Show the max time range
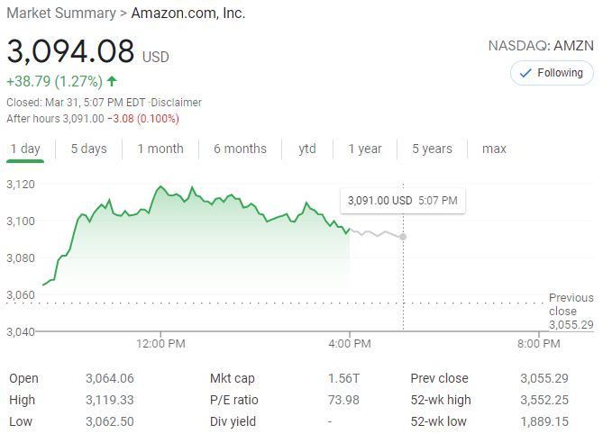This screenshot has width=612, height=443. tap(494, 149)
